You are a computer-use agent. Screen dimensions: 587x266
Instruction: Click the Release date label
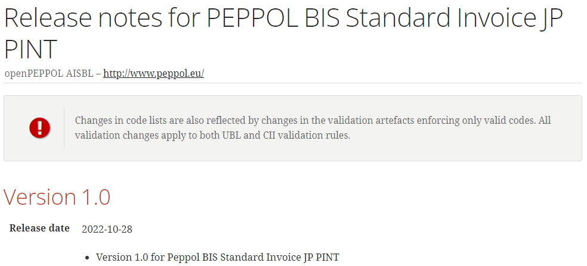coord(39,228)
